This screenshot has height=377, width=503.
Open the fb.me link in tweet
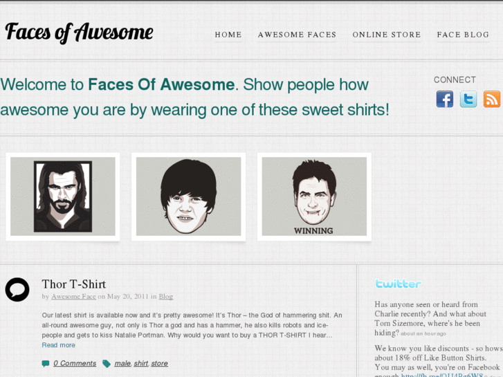pos(442,375)
